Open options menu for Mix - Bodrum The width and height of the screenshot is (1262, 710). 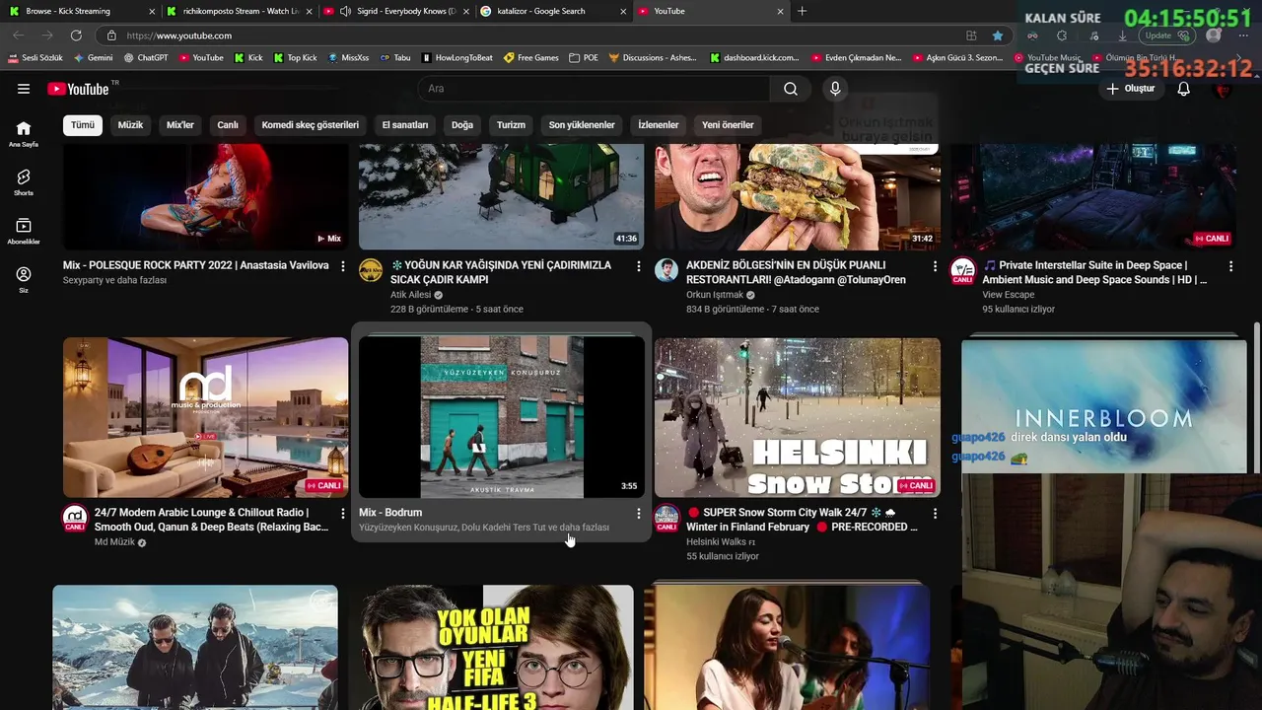point(639,514)
